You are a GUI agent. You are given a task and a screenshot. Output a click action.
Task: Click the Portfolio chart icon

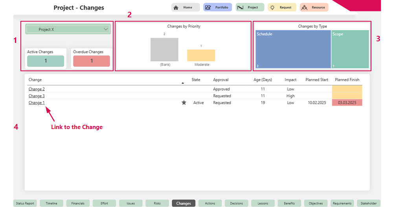(x=208, y=7)
